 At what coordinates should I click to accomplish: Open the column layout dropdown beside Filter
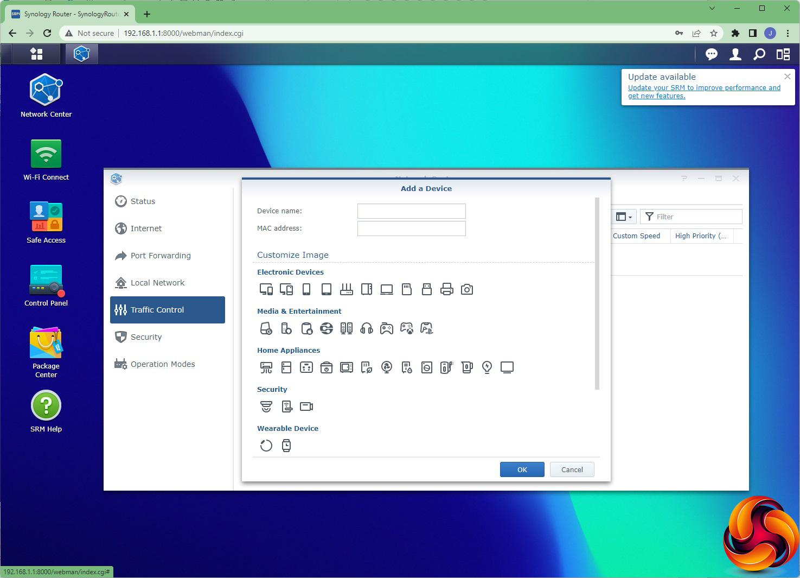(x=624, y=217)
